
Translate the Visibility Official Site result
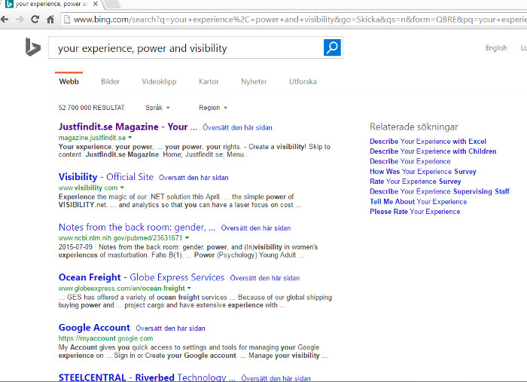193,178
